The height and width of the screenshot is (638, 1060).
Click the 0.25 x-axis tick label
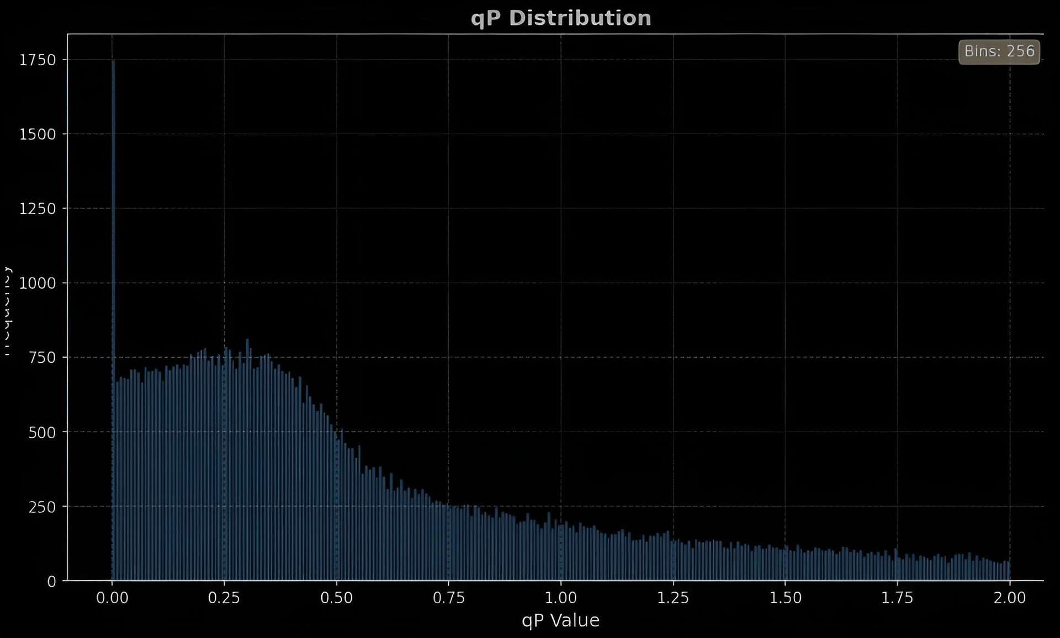tap(224, 598)
